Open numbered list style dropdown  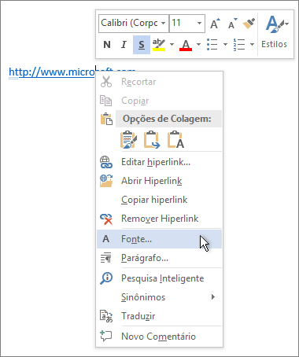252,45
